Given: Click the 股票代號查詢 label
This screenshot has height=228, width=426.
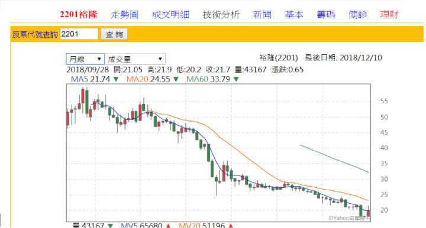Looking at the screenshot, I should 35,34.
